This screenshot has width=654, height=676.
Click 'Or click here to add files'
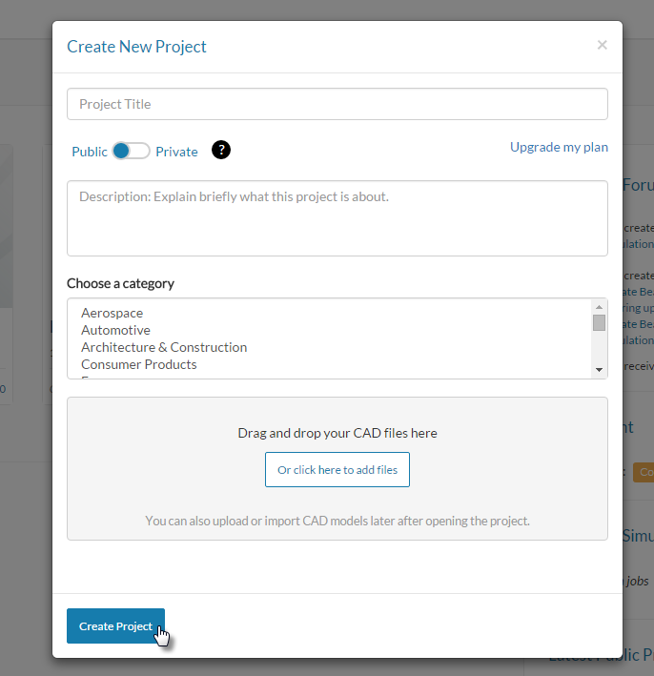[337, 469]
